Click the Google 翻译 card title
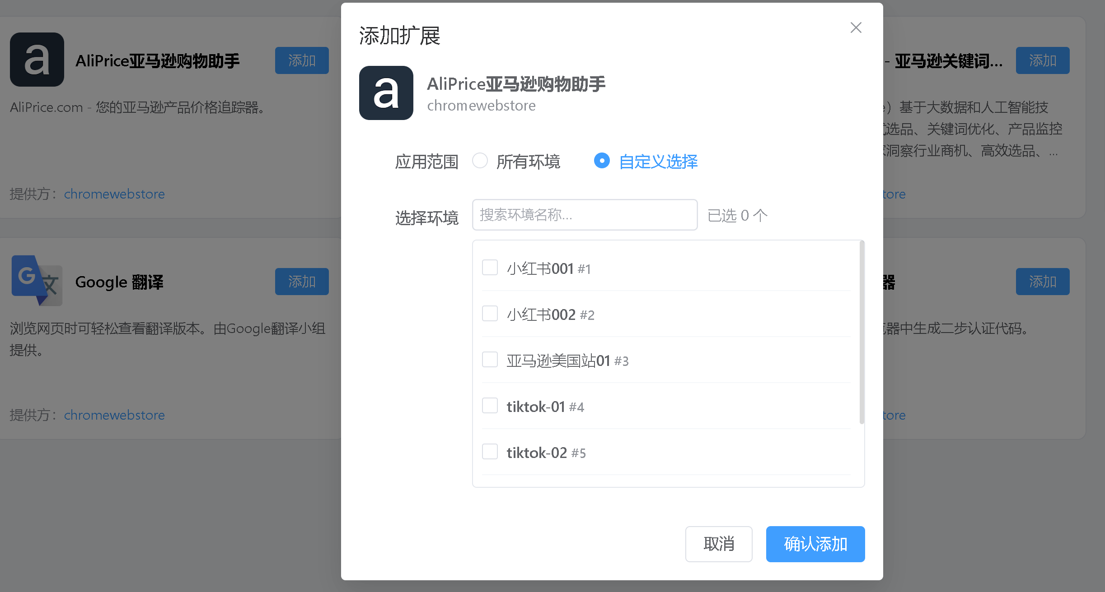Image resolution: width=1105 pixels, height=592 pixels. pyautogui.click(x=119, y=282)
